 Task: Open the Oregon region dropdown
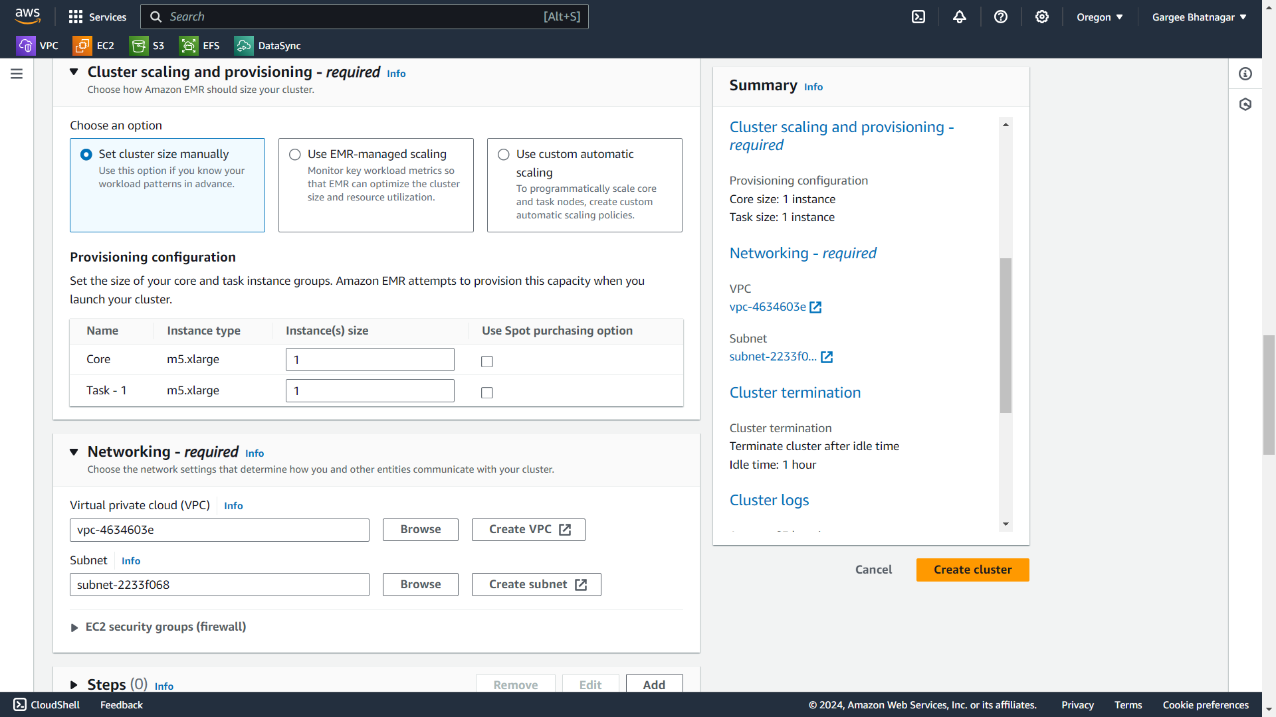pos(1099,17)
